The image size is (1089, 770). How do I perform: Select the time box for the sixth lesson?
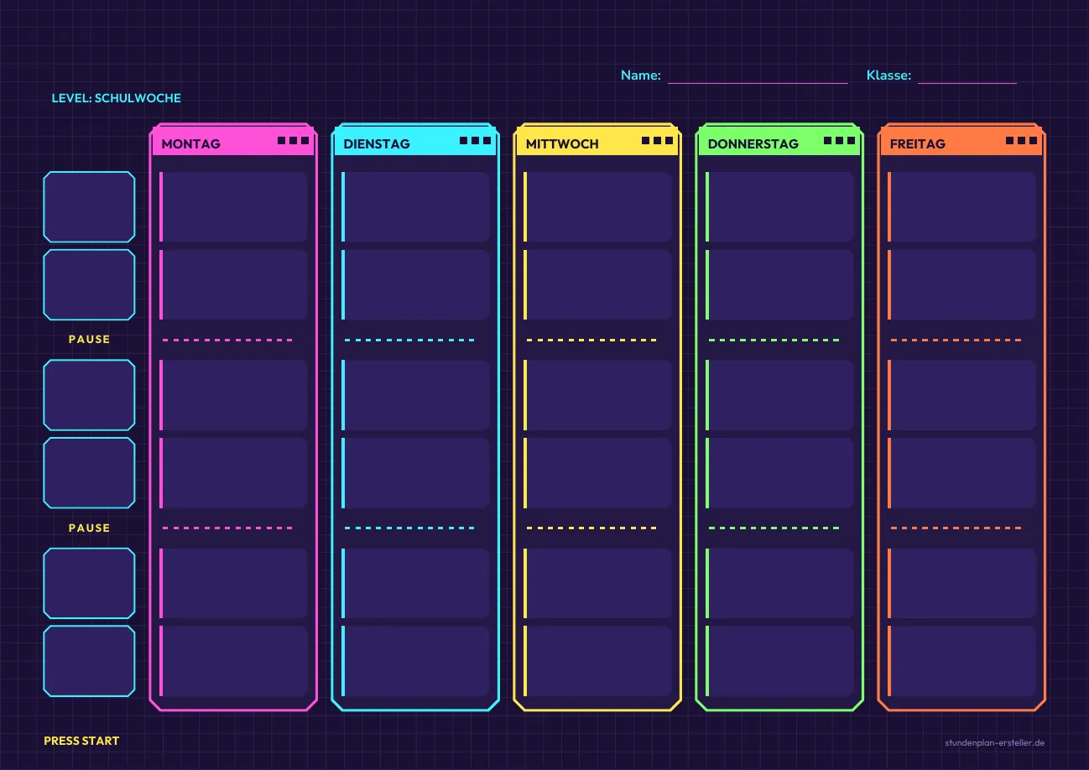pyautogui.click(x=89, y=661)
